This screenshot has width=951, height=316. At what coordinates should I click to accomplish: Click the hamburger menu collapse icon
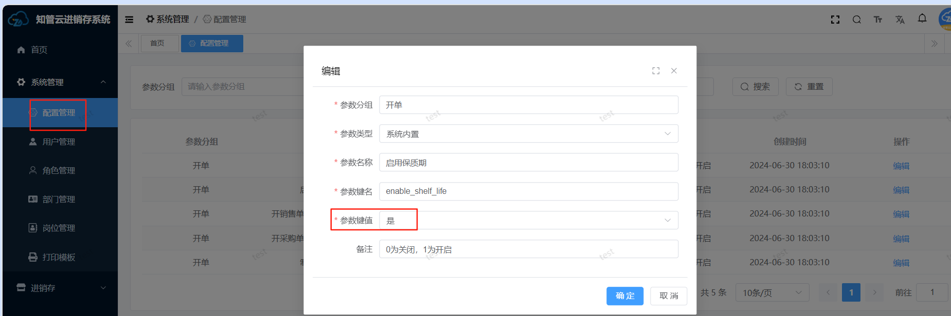pyautogui.click(x=129, y=19)
